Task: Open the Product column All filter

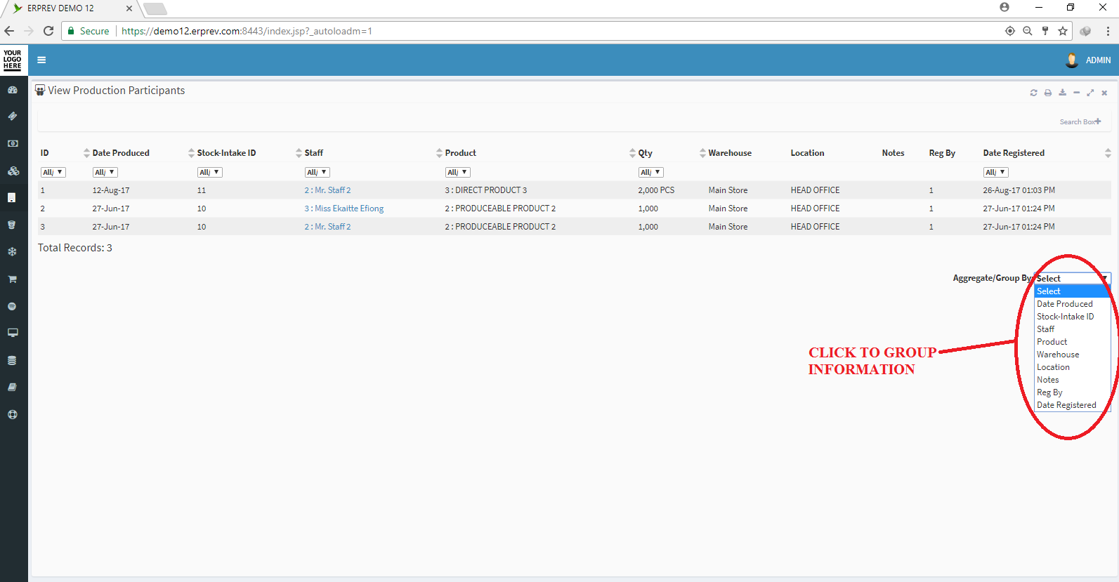Action: pos(457,172)
